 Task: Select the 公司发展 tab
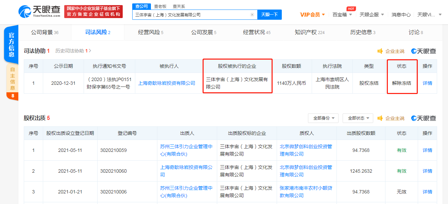coord(204,32)
